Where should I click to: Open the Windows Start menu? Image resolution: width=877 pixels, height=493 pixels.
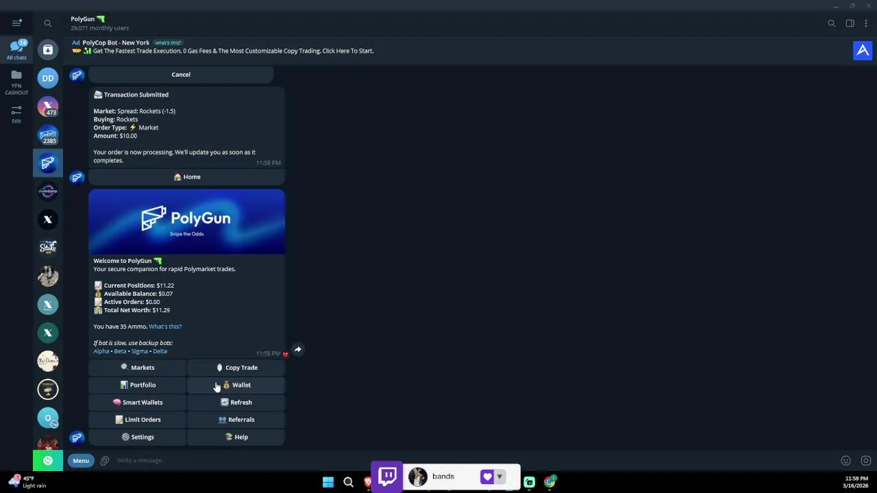[328, 482]
